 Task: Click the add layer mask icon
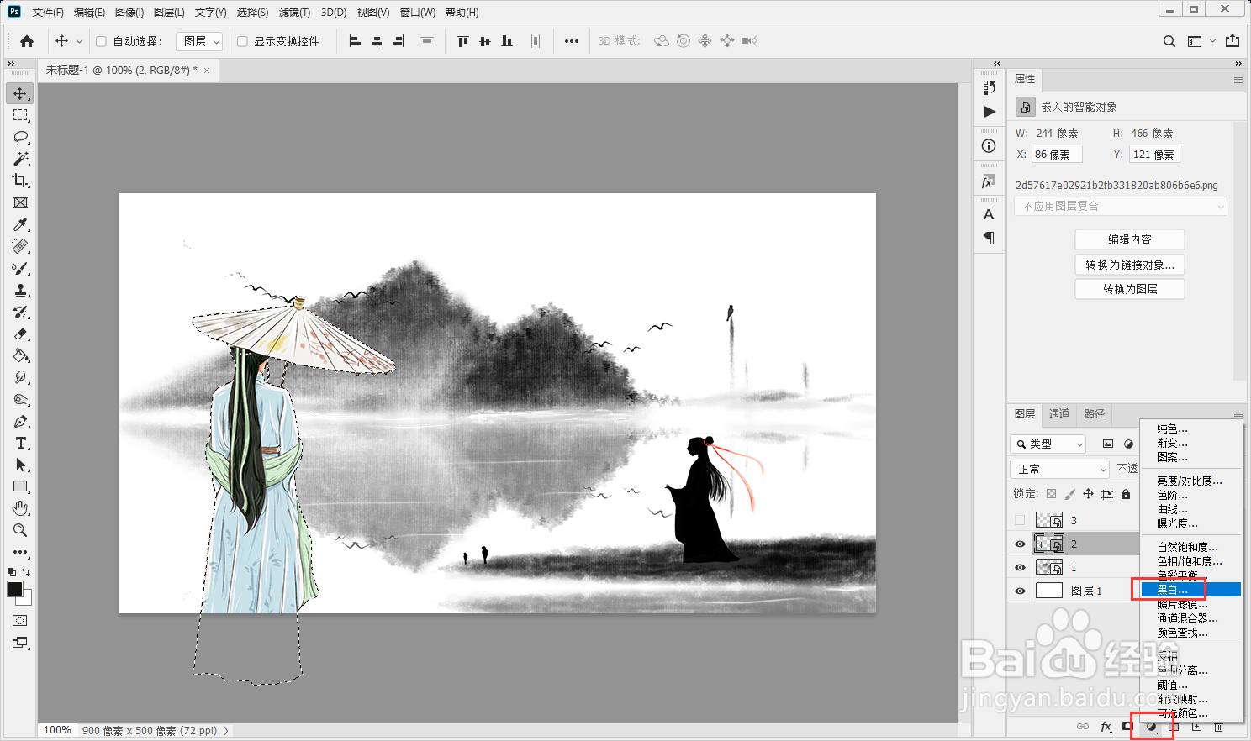coord(1127,727)
